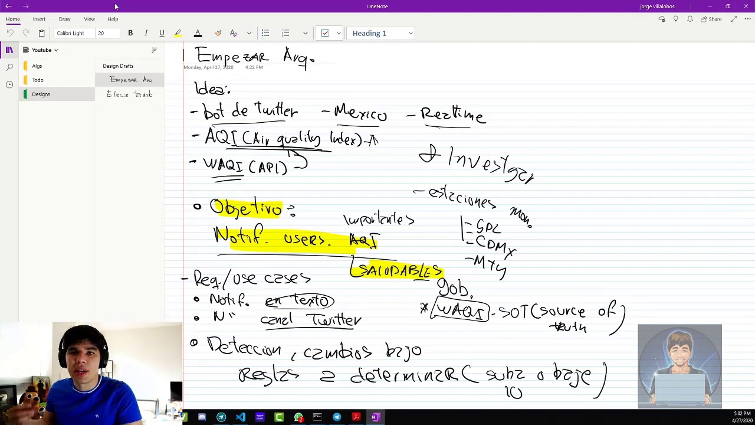Image resolution: width=755 pixels, height=425 pixels.
Task: Click the Paste clipboard icon
Action: [41, 33]
